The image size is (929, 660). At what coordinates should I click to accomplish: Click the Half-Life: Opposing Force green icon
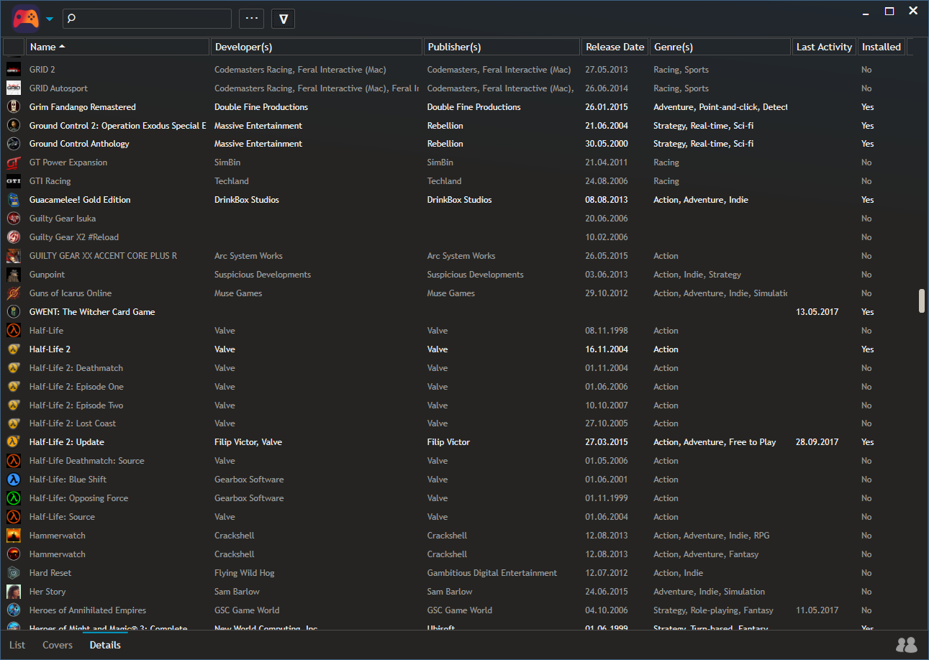(x=14, y=498)
